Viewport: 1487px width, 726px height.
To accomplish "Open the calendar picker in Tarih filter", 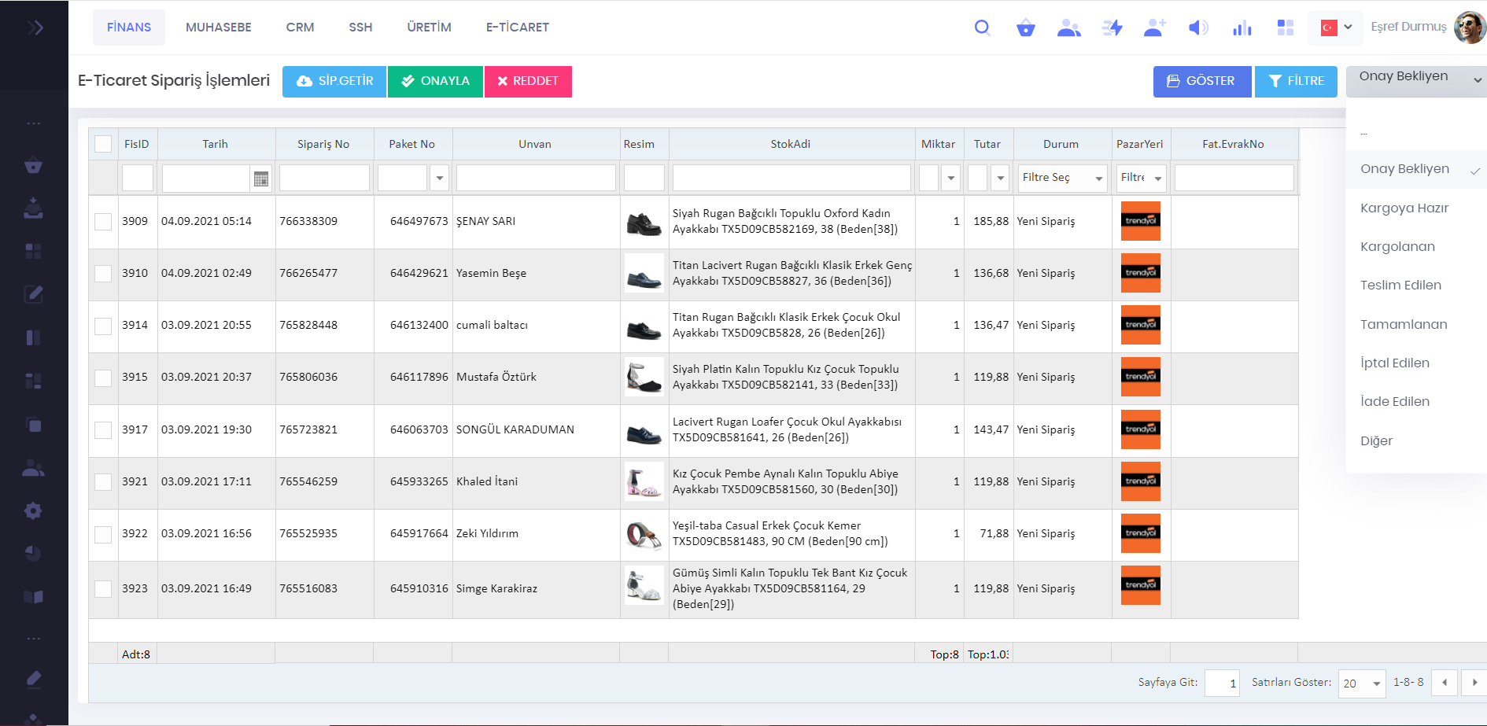I will 261,179.
